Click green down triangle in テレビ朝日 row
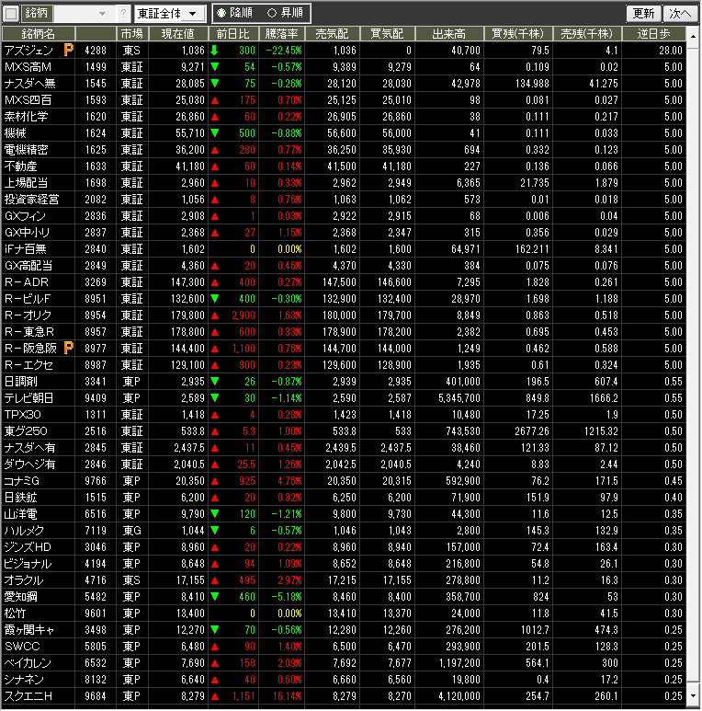The width and height of the screenshot is (702, 711). 215,397
